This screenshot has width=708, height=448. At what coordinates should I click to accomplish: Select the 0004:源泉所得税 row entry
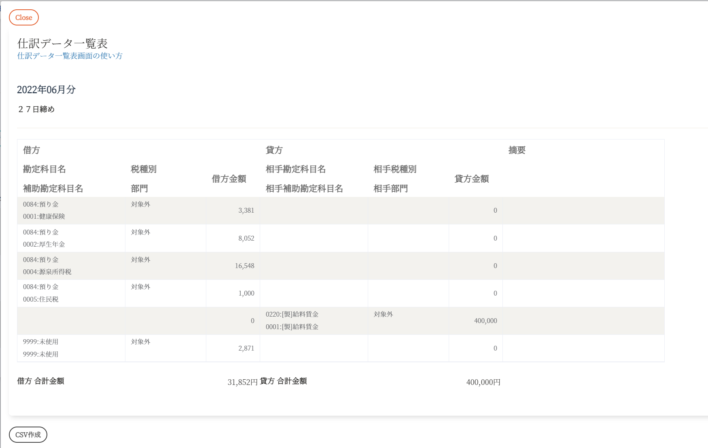pos(47,272)
